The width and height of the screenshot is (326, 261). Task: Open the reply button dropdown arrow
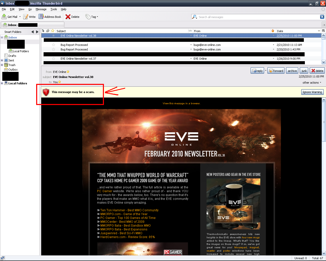(266, 71)
